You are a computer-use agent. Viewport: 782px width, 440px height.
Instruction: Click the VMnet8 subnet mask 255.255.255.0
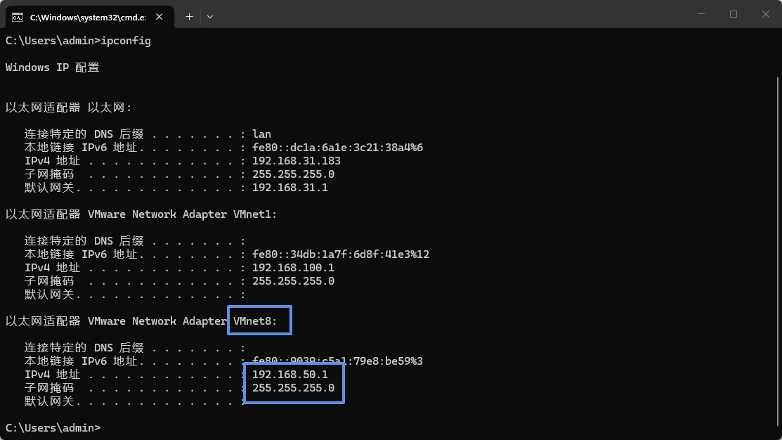coord(293,388)
